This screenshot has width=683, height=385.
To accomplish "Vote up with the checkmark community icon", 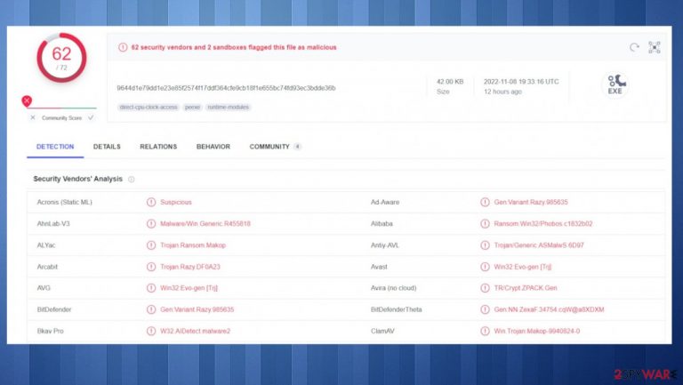I will click(91, 117).
